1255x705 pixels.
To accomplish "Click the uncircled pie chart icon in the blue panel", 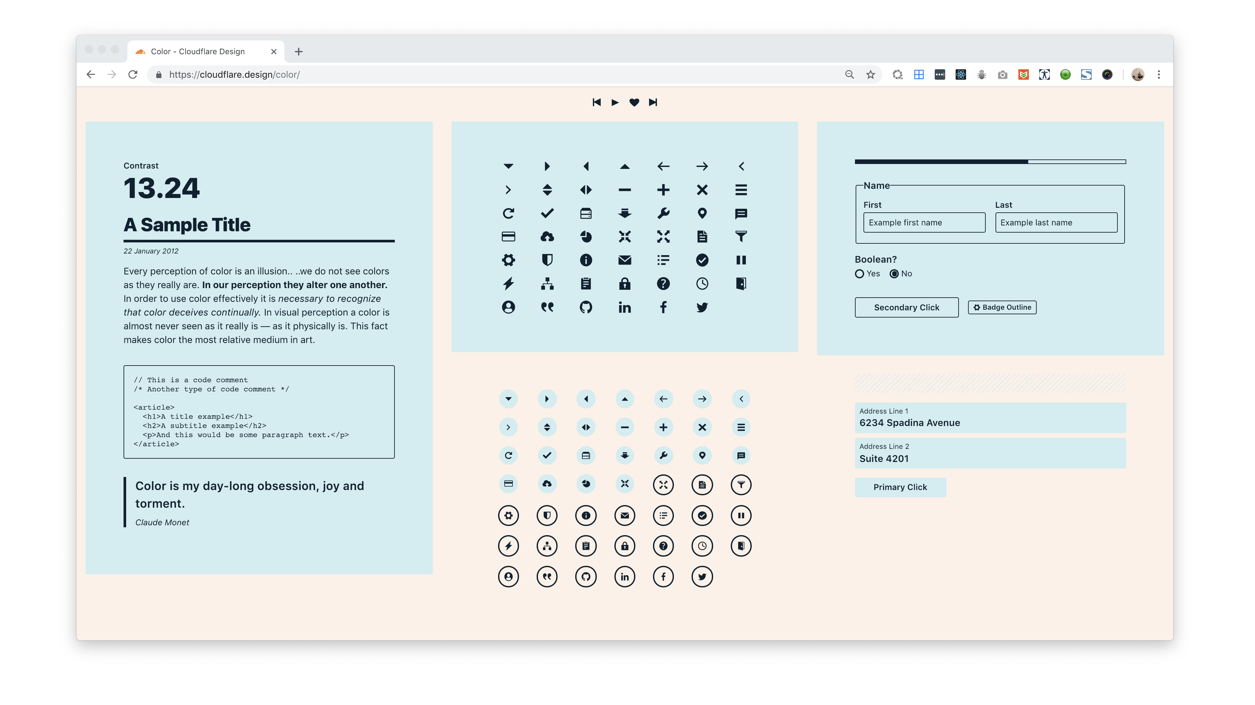I will [586, 237].
